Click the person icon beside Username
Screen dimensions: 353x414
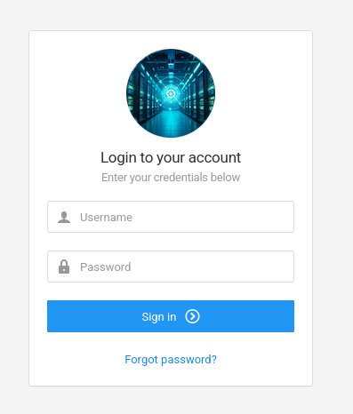pos(64,217)
